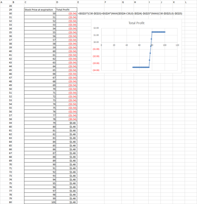Select the stock price cell with value 50
The width and height of the screenshot is (197, 204).
coord(40,14)
